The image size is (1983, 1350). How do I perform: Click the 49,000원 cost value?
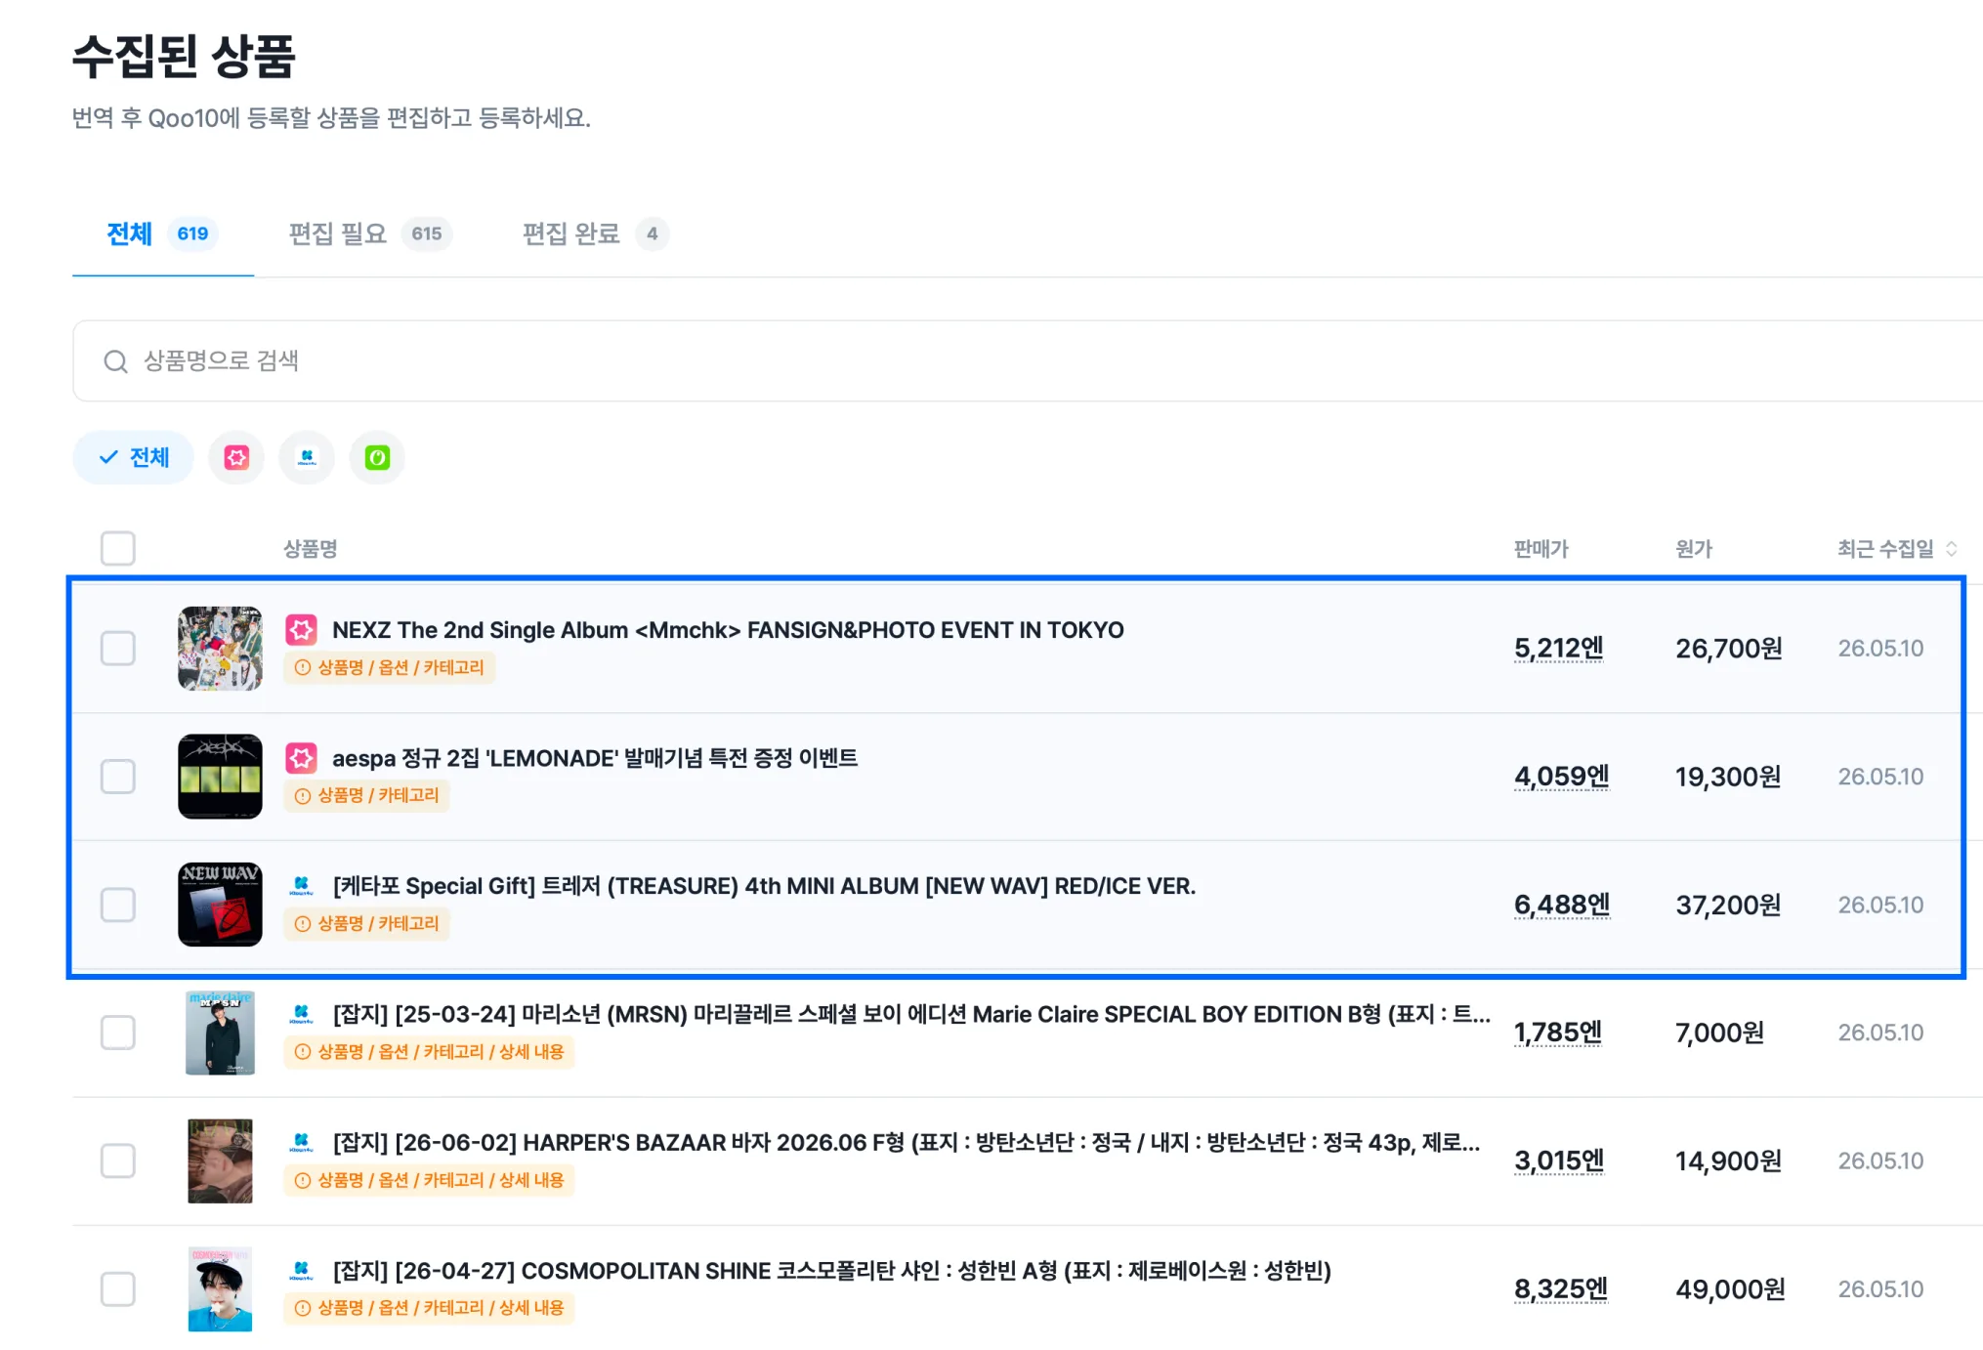(1730, 1288)
